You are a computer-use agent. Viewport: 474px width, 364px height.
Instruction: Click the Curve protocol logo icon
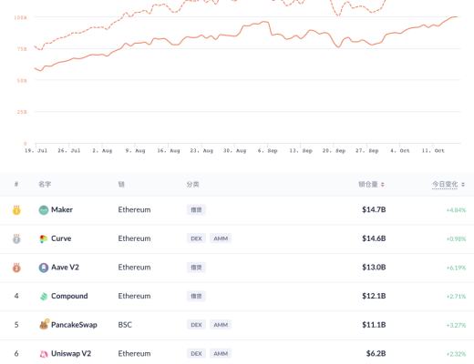[x=44, y=238]
